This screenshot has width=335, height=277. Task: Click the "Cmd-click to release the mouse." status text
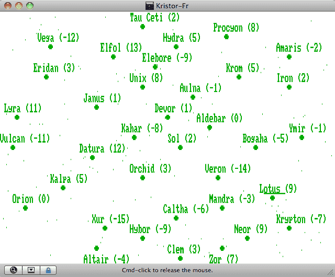167,270
